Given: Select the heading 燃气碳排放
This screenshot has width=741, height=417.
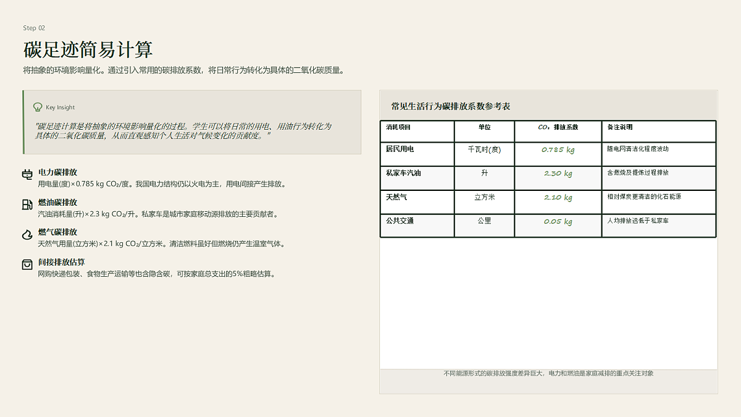Looking at the screenshot, I should (57, 232).
